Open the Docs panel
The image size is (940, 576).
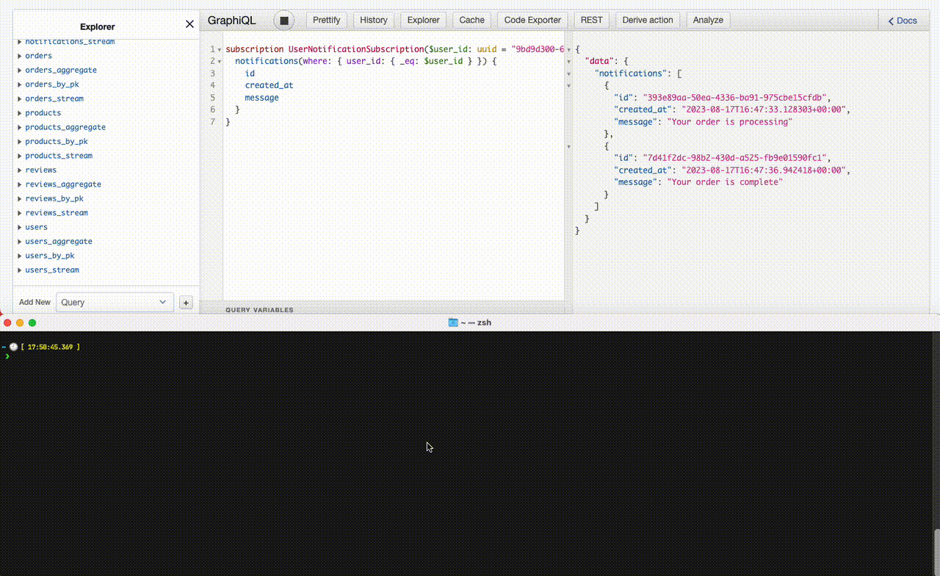[x=903, y=21]
